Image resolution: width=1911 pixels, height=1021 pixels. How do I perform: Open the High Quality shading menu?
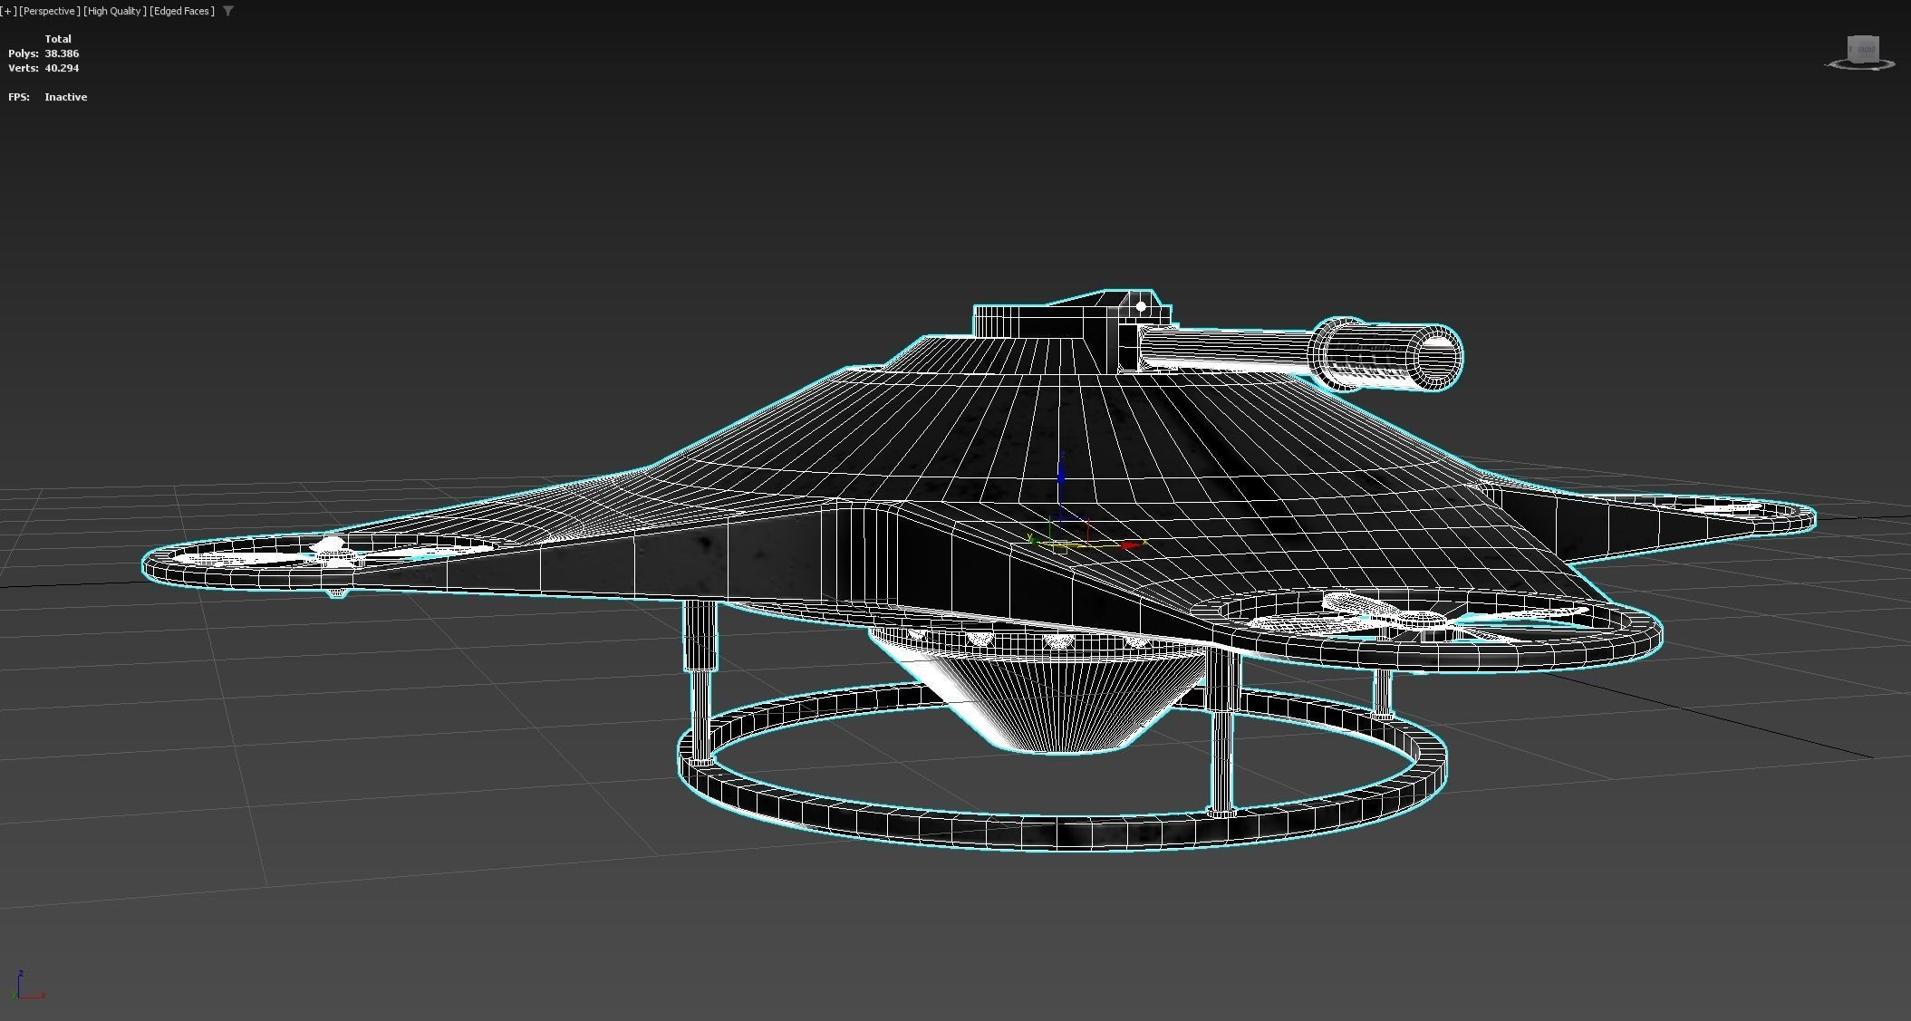pos(114,11)
